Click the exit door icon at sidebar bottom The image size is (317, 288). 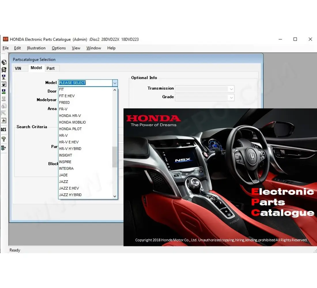tap(4, 148)
